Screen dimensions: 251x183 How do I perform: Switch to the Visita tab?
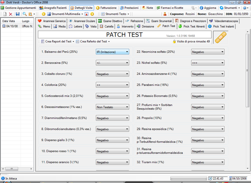tap(91, 26)
